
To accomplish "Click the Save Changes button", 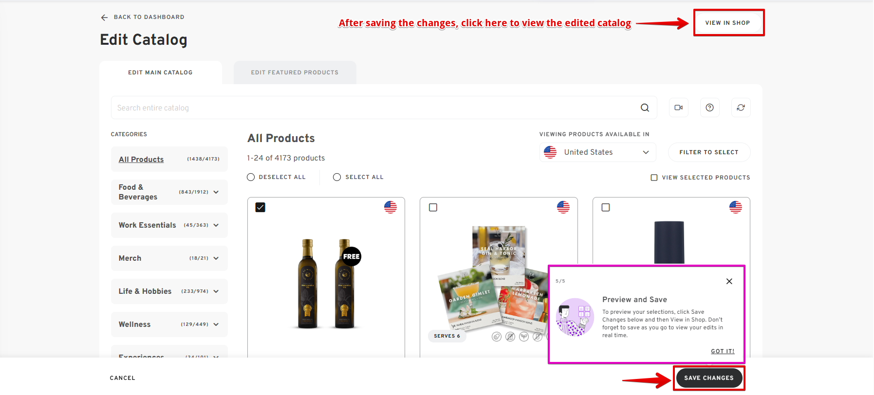I will click(x=708, y=378).
